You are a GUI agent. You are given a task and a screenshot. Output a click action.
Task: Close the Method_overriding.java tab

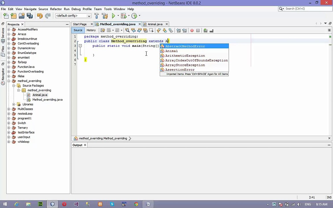(x=140, y=24)
